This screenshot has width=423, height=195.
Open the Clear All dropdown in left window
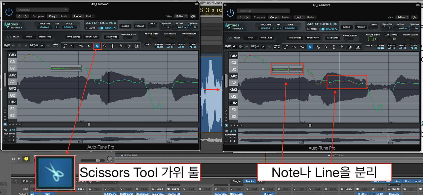tap(34, 46)
